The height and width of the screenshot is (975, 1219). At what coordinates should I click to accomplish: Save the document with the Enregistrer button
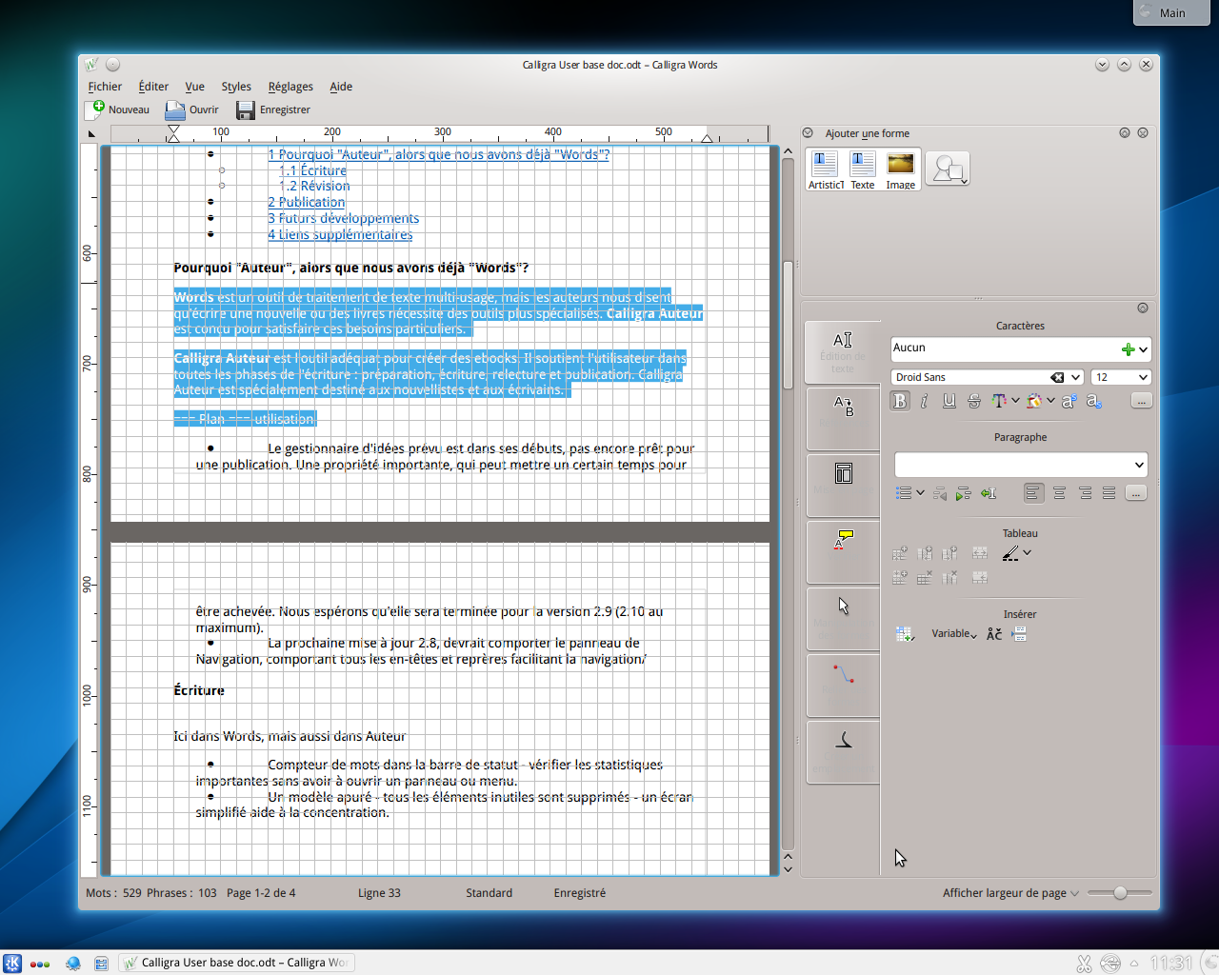[x=273, y=109]
